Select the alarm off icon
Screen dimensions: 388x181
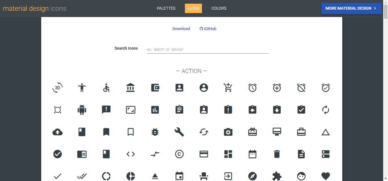click(301, 88)
